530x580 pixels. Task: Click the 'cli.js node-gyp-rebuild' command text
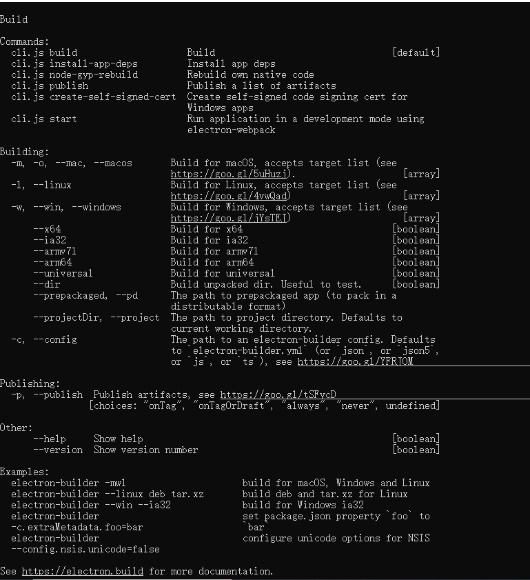[74, 74]
